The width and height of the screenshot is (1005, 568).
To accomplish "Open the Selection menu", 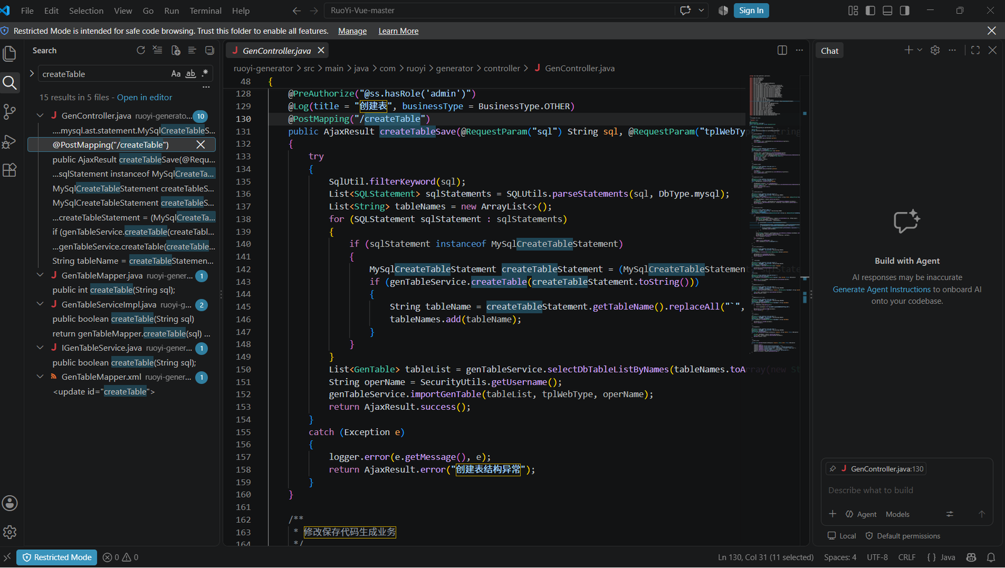I will (86, 11).
